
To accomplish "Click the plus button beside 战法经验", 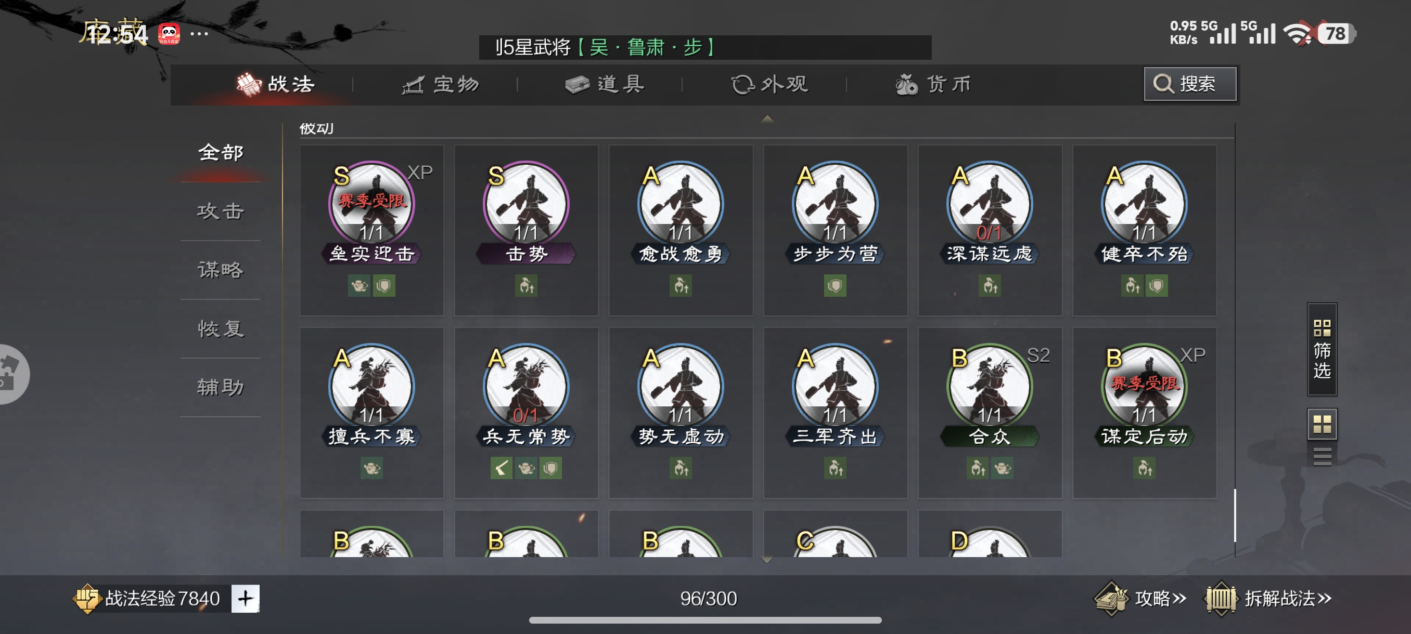I will point(245,599).
